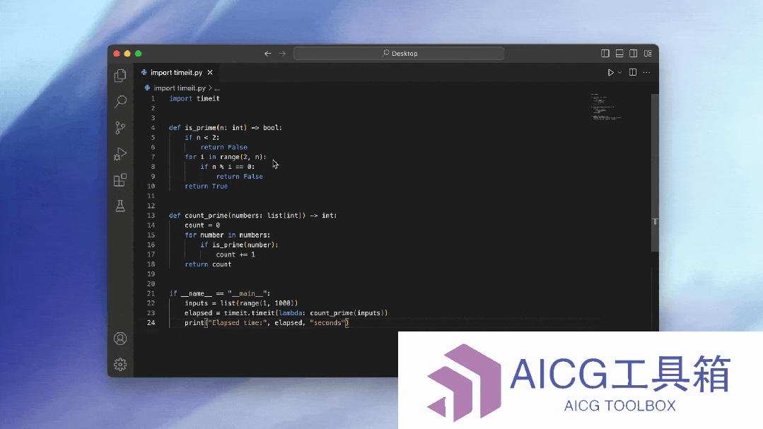The height and width of the screenshot is (429, 763).
Task: Click the 'import timeit' code line
Action: coord(194,98)
